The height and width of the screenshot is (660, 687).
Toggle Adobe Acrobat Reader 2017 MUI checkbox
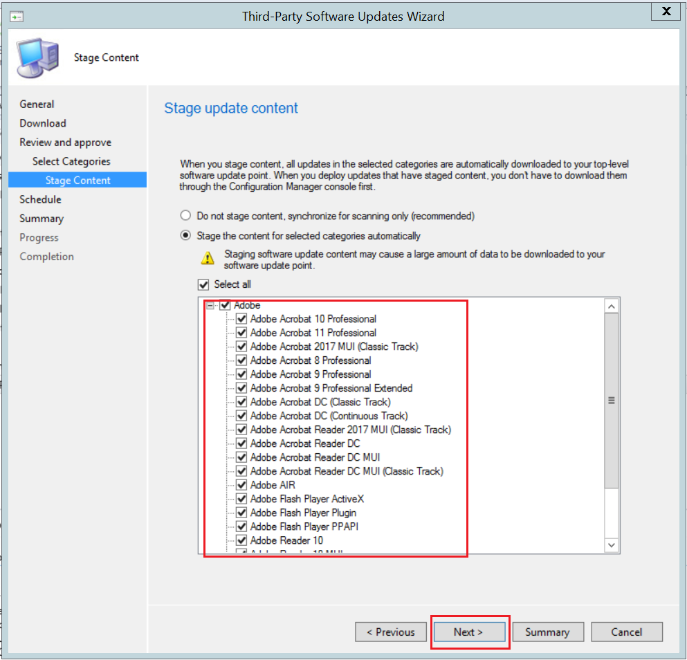click(241, 430)
